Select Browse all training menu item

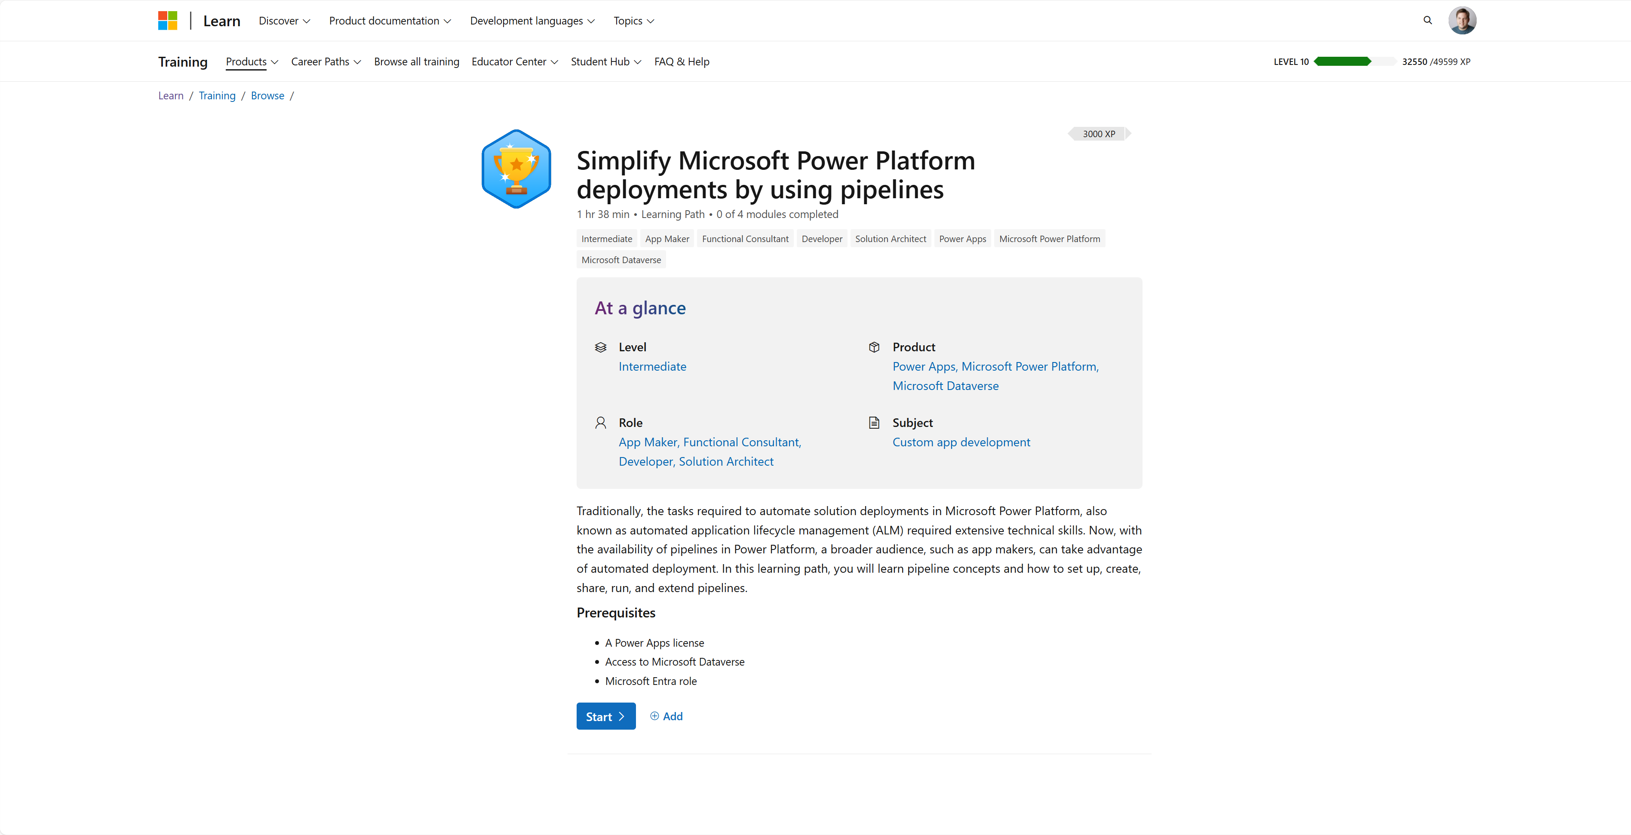pos(417,61)
